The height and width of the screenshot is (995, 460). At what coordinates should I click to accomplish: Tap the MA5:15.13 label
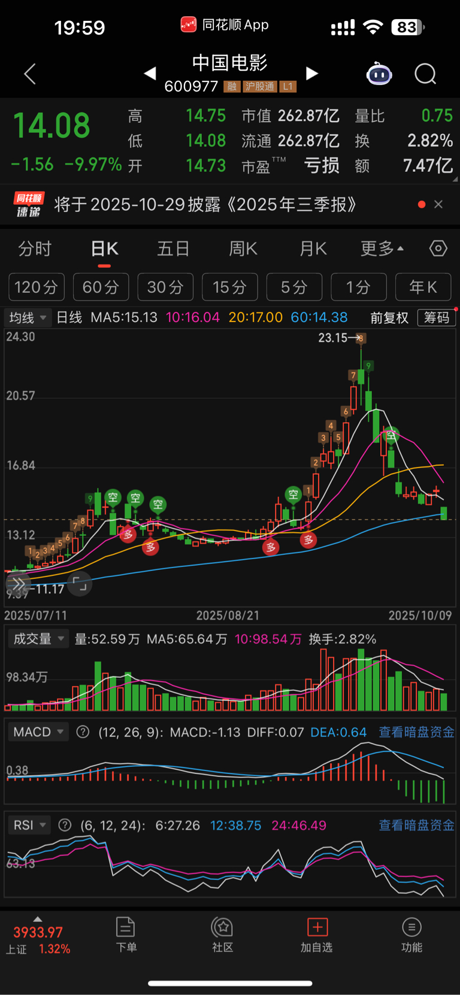pyautogui.click(x=124, y=317)
